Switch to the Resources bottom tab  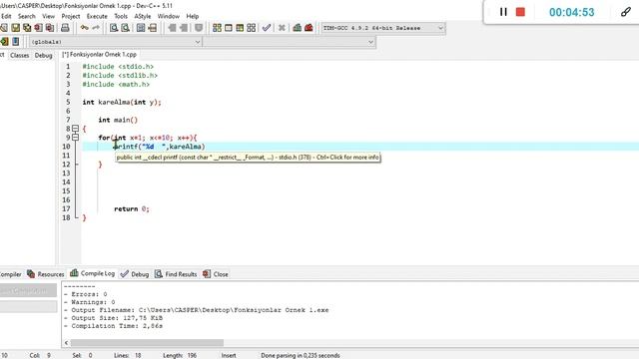point(46,274)
